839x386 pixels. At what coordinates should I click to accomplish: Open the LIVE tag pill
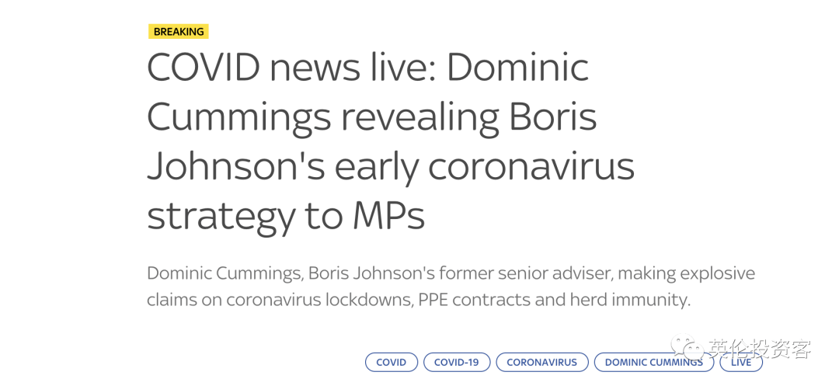741,362
